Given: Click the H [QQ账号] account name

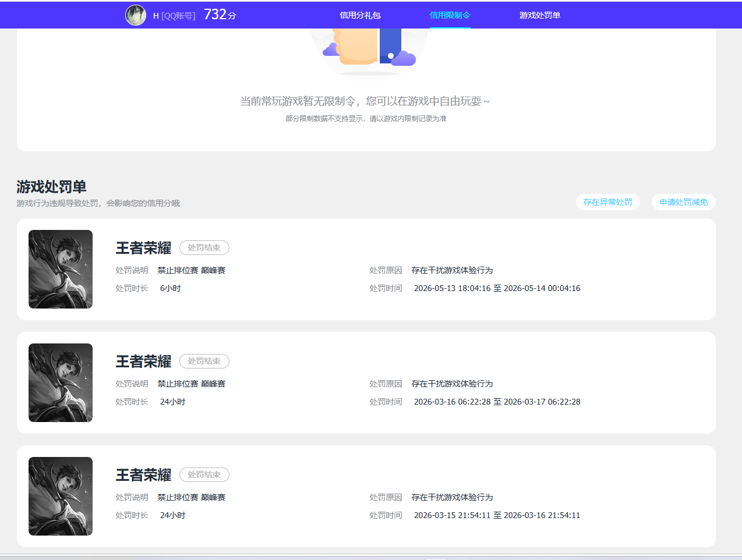Looking at the screenshot, I should [174, 16].
